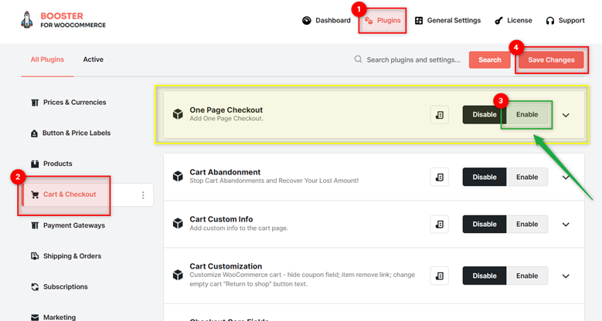
Task: Enable the Cart Customization plugin
Action: point(527,275)
